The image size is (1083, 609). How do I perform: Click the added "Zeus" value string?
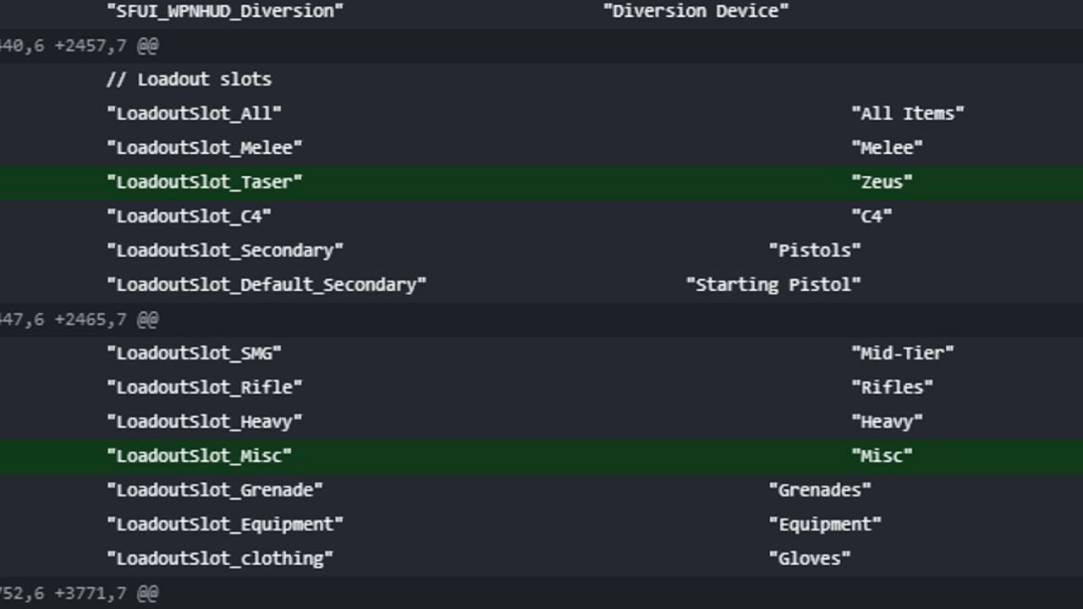pyautogui.click(x=882, y=182)
